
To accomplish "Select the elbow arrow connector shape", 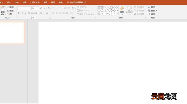I will 108,10.
